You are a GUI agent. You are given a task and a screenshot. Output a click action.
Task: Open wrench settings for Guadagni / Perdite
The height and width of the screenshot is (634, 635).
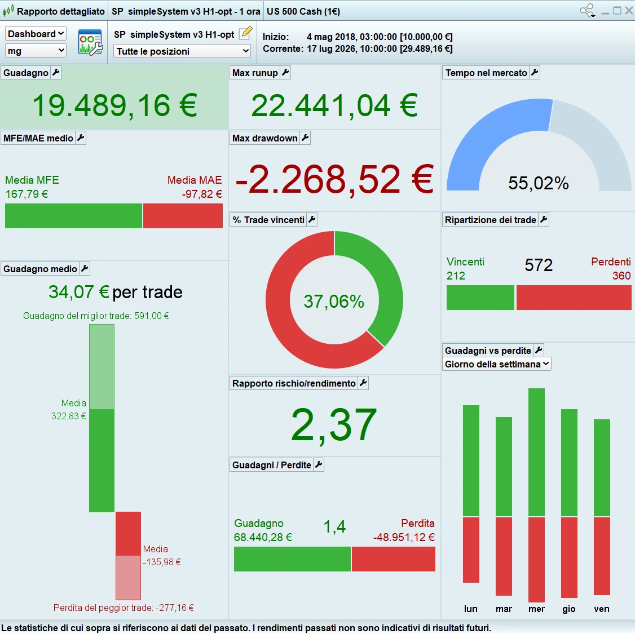point(319,465)
